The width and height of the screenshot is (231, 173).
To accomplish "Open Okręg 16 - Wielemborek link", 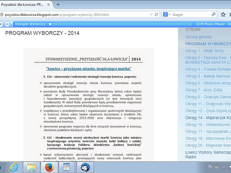I will coord(208,125).
